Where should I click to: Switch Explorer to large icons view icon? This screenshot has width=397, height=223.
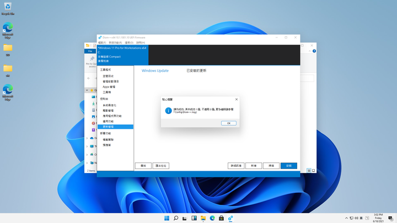click(313, 171)
